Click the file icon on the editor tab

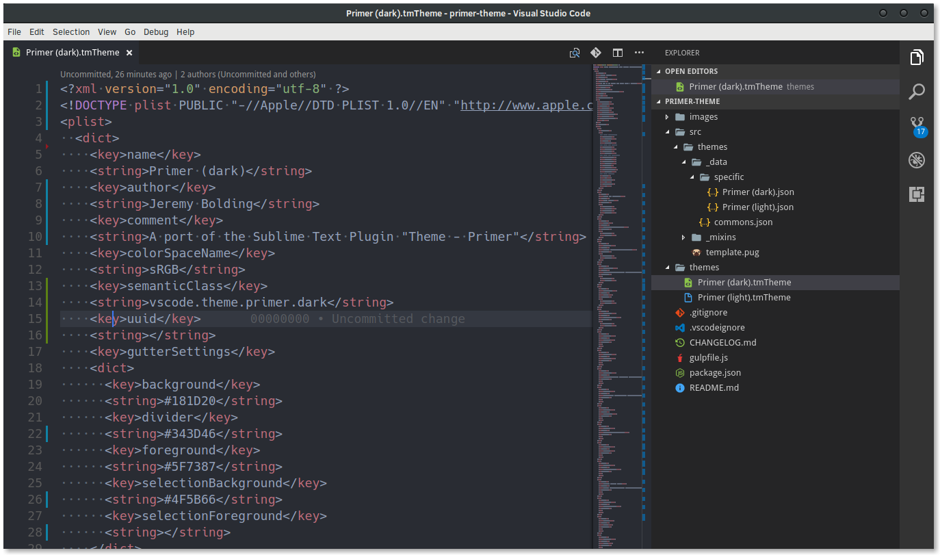(x=16, y=53)
